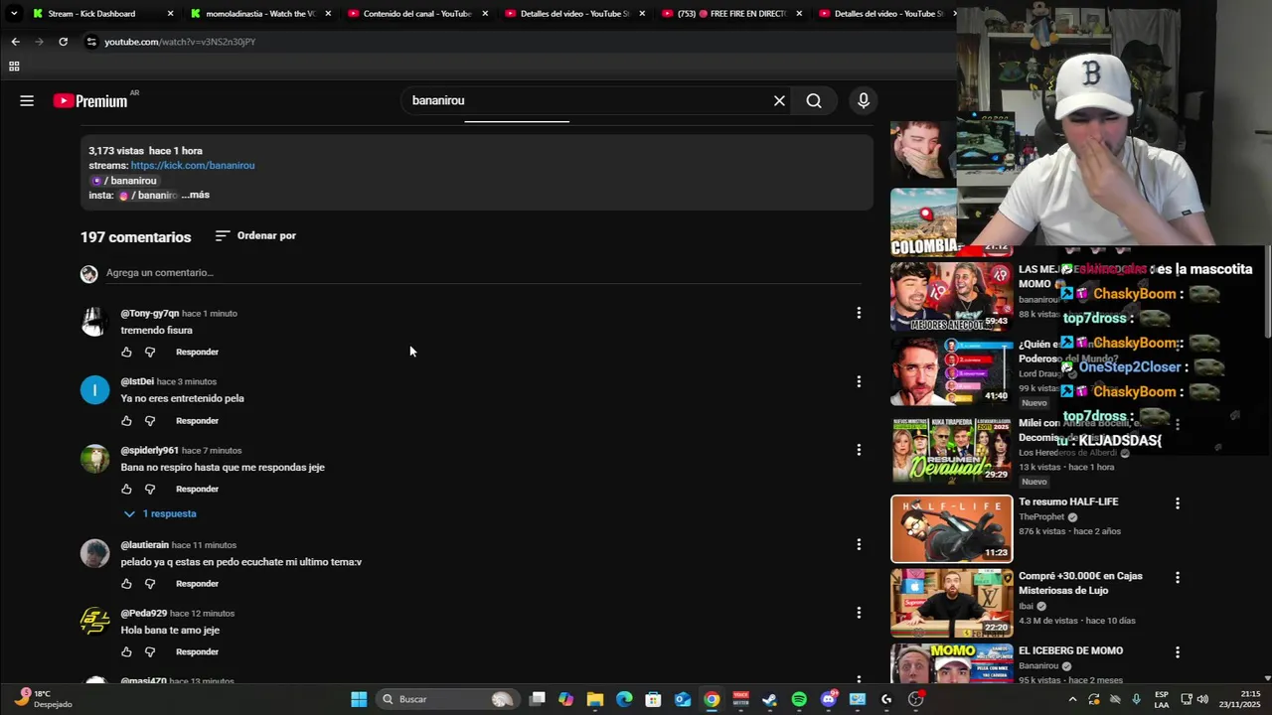Open options menu for @spiderly961 comment
1272x715 pixels.
[x=859, y=450]
